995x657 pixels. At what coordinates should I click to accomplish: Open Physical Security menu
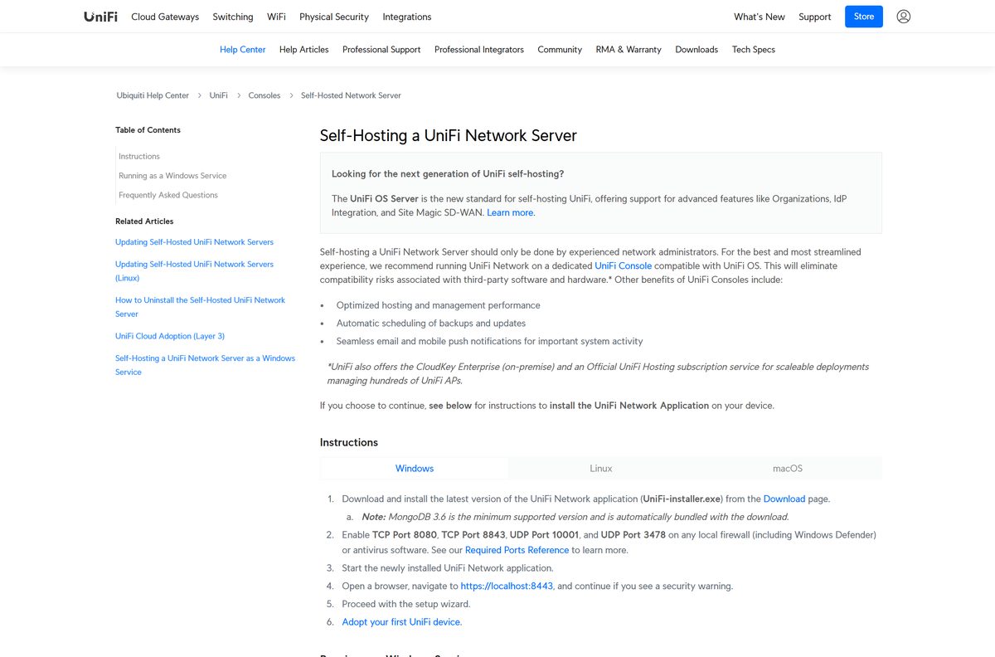334,17
